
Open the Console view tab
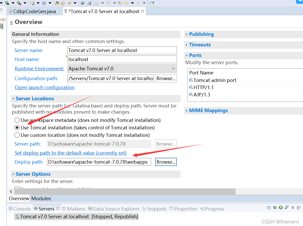[20, 209]
